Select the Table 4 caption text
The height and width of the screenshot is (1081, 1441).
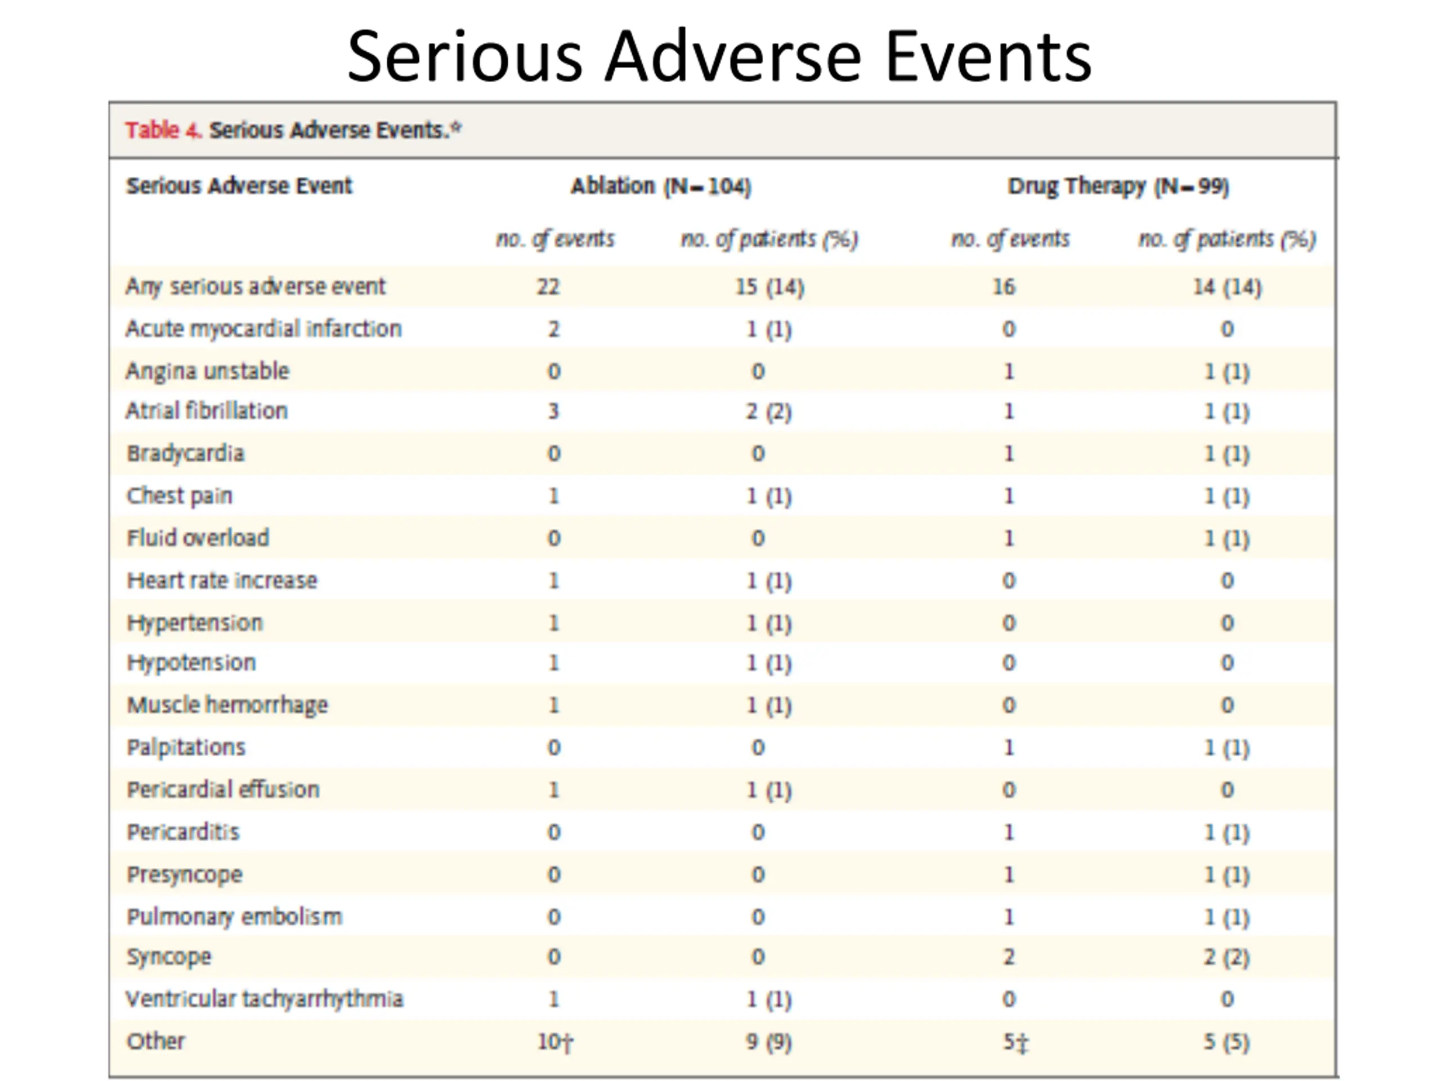(293, 130)
